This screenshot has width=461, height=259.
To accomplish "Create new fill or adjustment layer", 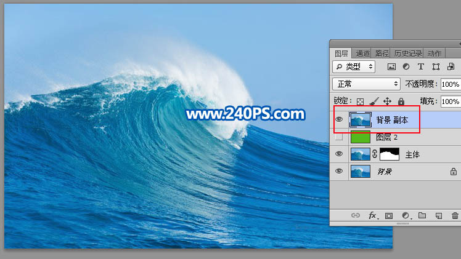I will coord(406,215).
